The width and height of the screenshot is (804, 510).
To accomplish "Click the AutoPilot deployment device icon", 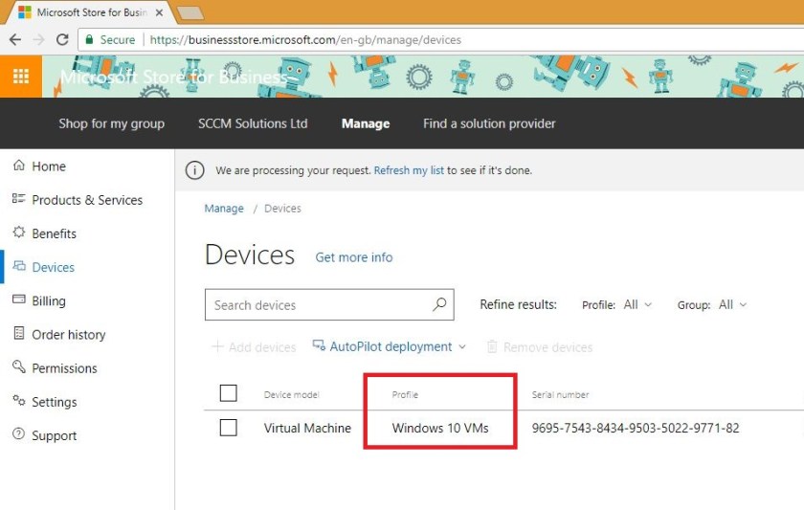I will coord(319,346).
